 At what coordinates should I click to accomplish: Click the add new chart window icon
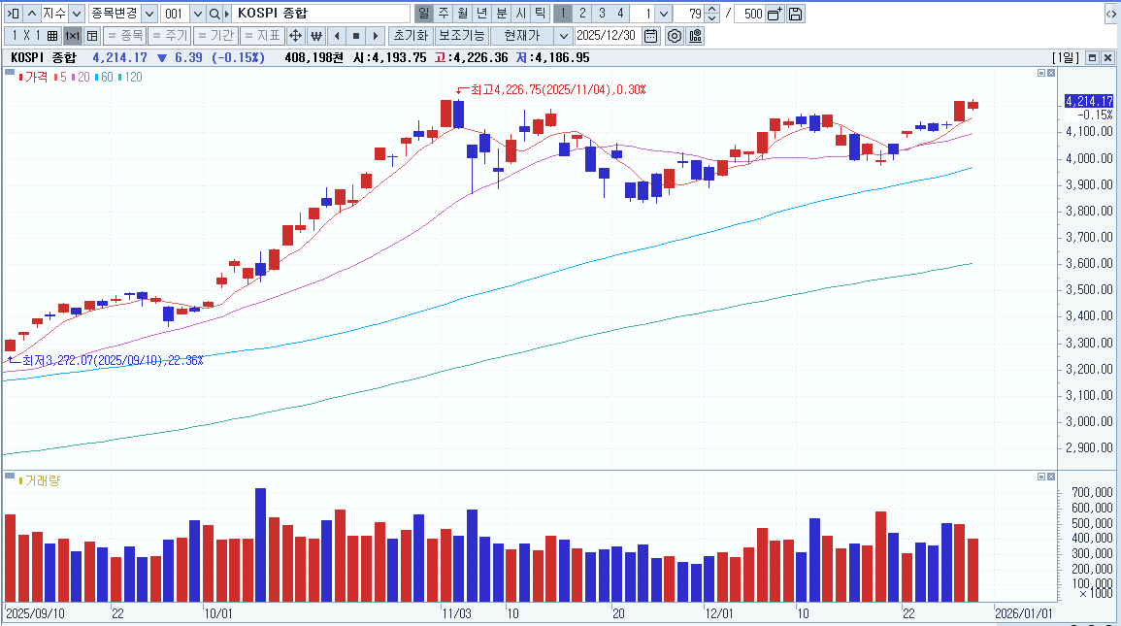[x=775, y=14]
